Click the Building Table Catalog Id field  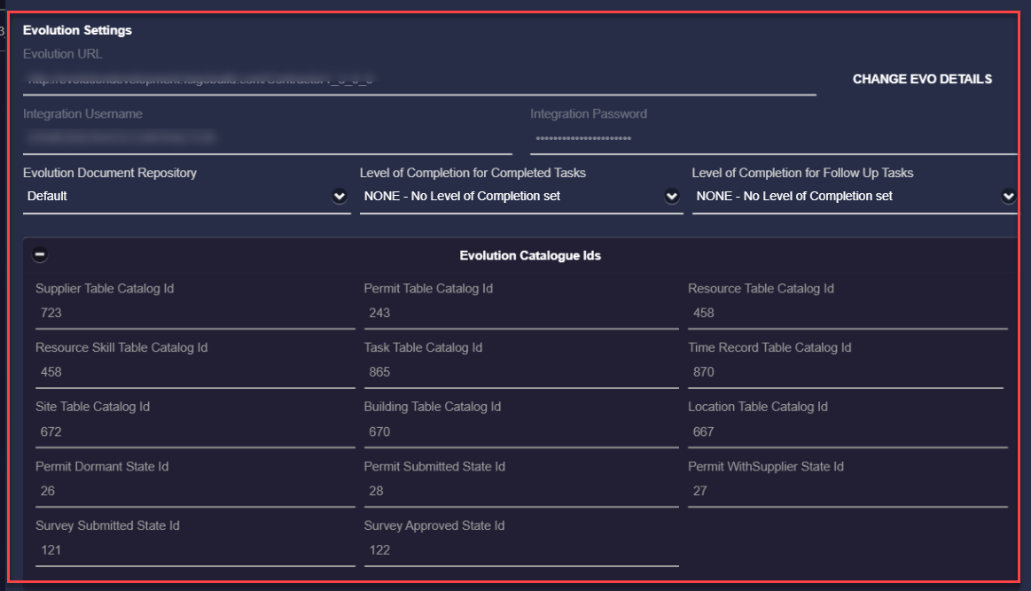520,432
